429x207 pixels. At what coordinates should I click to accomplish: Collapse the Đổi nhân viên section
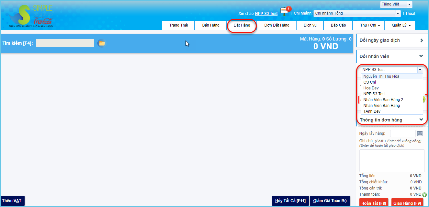point(421,56)
